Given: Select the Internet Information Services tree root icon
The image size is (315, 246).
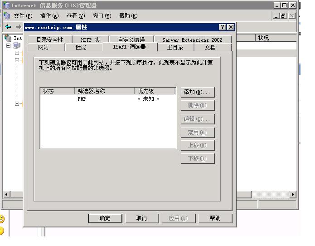Looking at the screenshot, I should (8, 38).
